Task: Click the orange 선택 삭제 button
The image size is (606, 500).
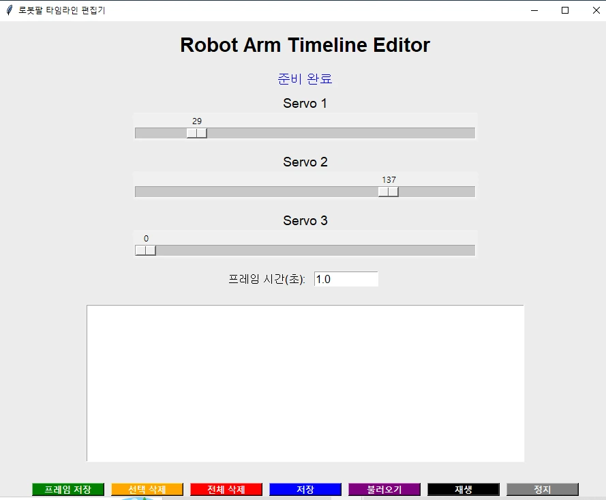Action: point(147,489)
